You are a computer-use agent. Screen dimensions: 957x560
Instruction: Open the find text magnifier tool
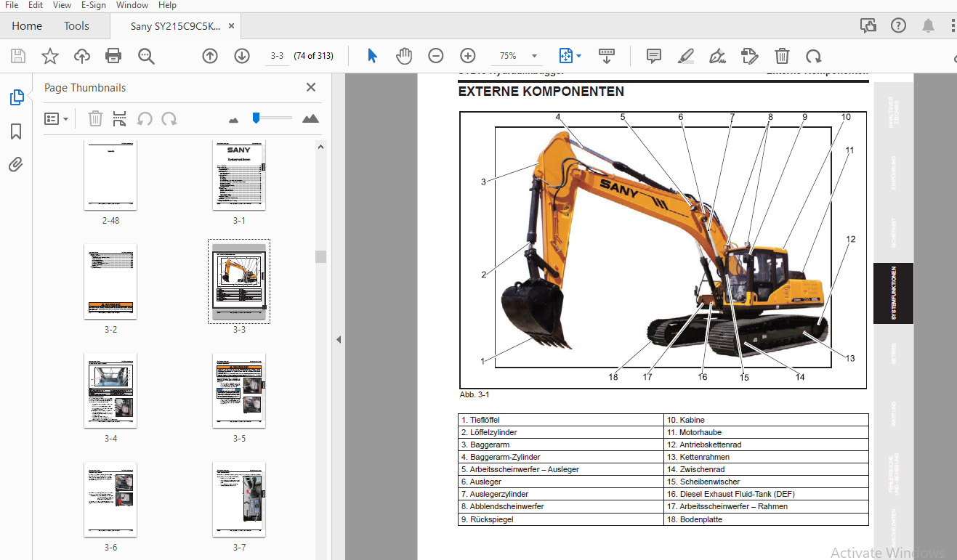[147, 56]
